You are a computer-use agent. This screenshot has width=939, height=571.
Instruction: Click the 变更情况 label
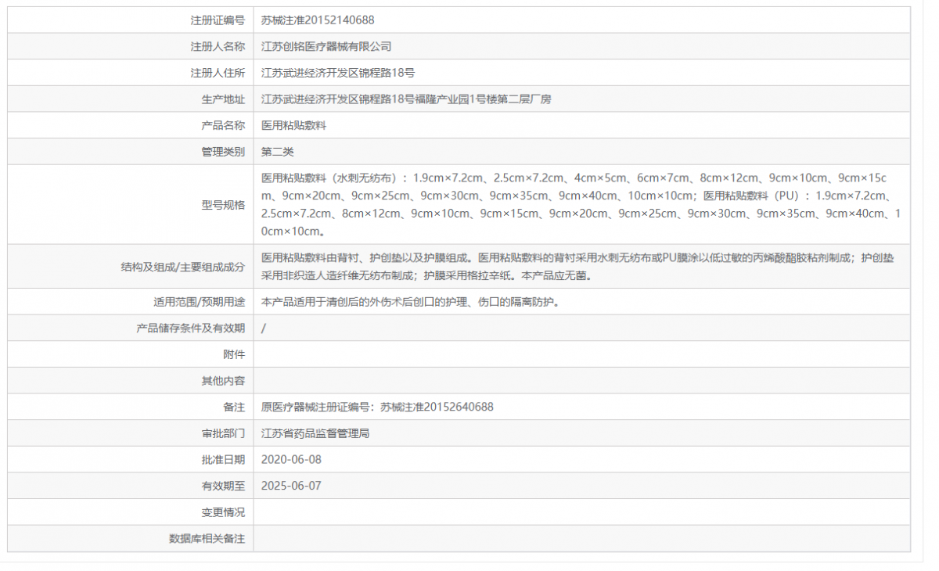[223, 512]
